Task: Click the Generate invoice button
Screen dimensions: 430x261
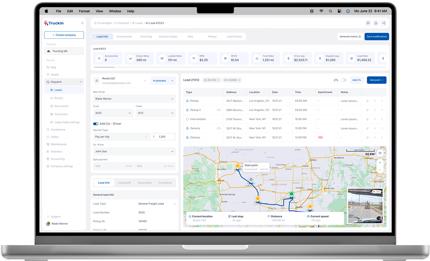Action: coord(350,37)
